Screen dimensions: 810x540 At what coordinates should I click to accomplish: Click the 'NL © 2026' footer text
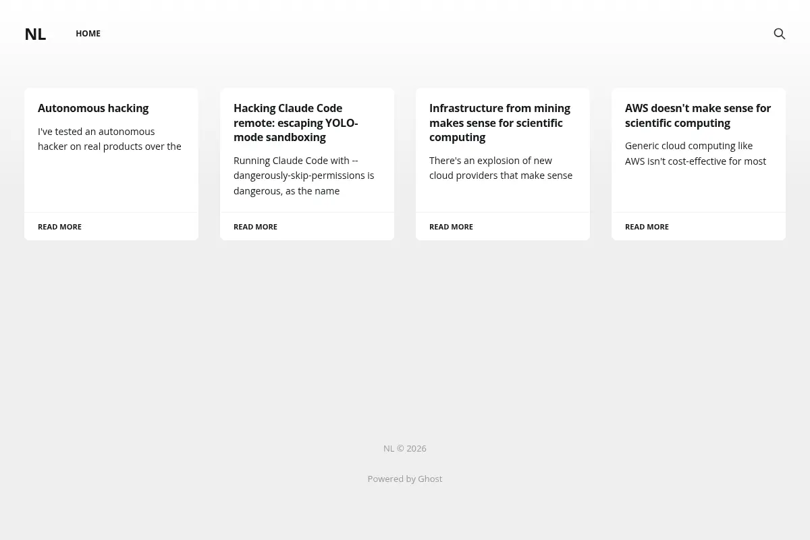point(405,448)
